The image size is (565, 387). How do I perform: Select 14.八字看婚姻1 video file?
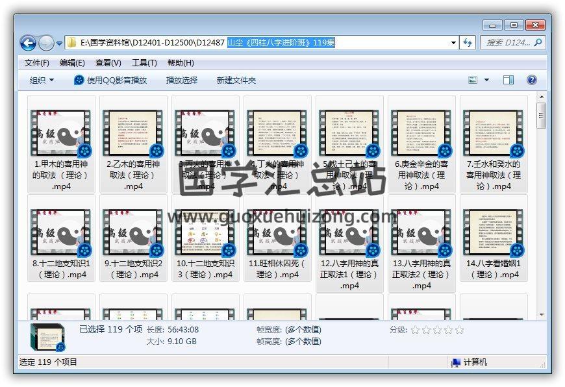click(494, 232)
